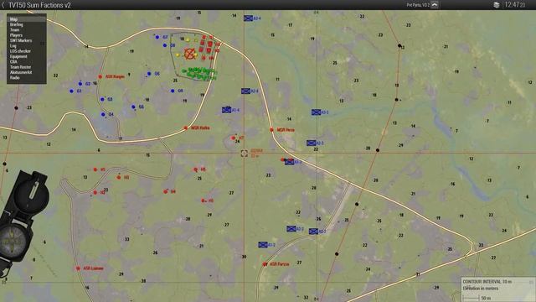Open SWT Markers menu entry
This screenshot has height=302, width=536.
click(x=27, y=40)
